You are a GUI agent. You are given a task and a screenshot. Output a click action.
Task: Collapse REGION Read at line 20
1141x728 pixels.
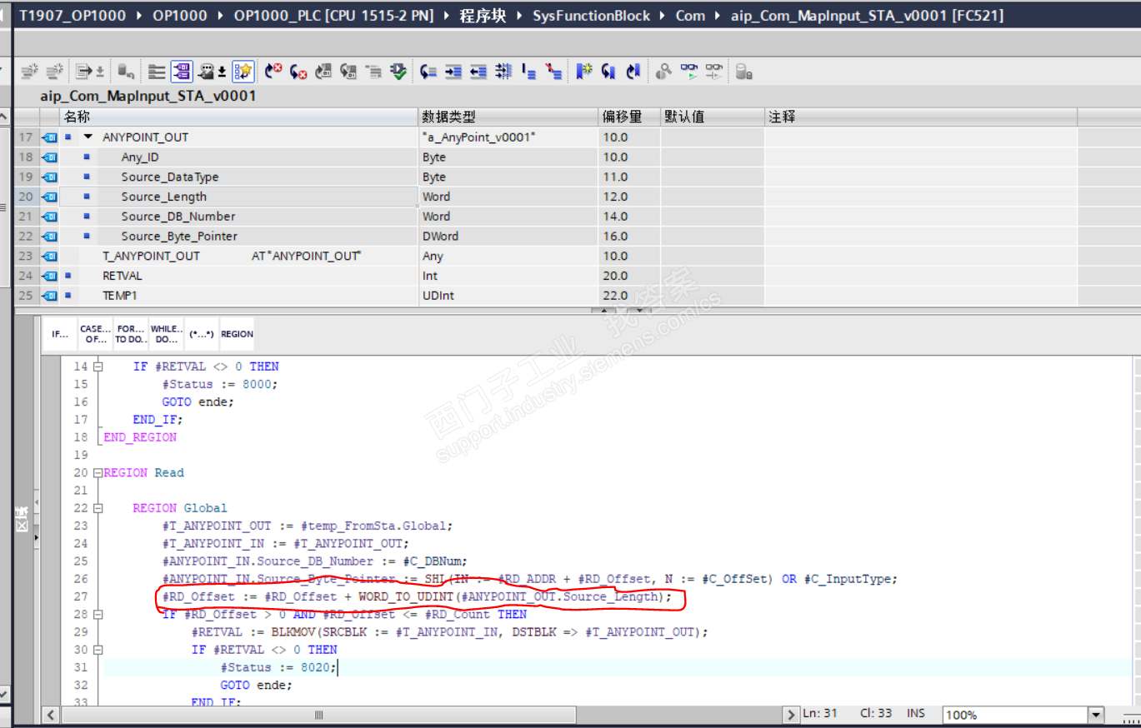[98, 473]
